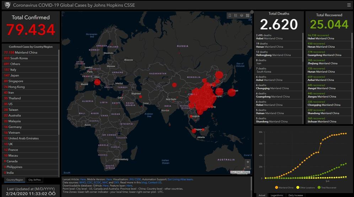
Task: Open the Esri Living Atlas team link
Action: [x=180, y=179]
